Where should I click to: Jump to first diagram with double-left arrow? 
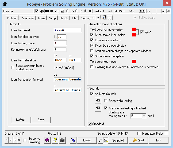tap(6, 140)
